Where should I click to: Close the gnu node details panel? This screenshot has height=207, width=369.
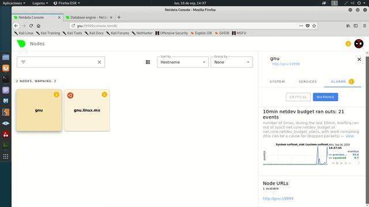tap(359, 59)
